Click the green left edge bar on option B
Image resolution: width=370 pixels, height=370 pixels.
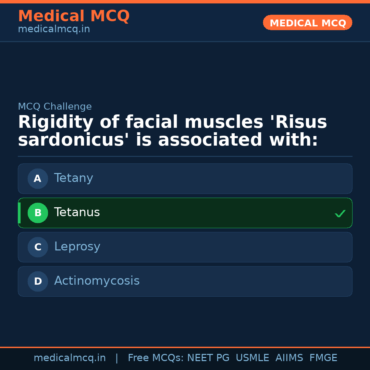(x=19, y=213)
